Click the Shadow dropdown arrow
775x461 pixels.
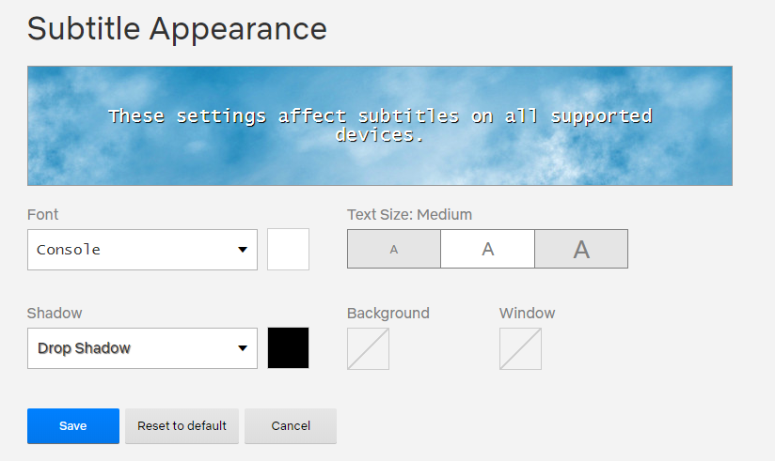coord(243,348)
